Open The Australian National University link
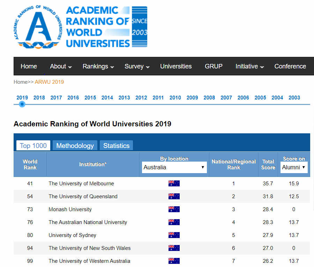Screen dimensions: 314x267 [x=88, y=222]
